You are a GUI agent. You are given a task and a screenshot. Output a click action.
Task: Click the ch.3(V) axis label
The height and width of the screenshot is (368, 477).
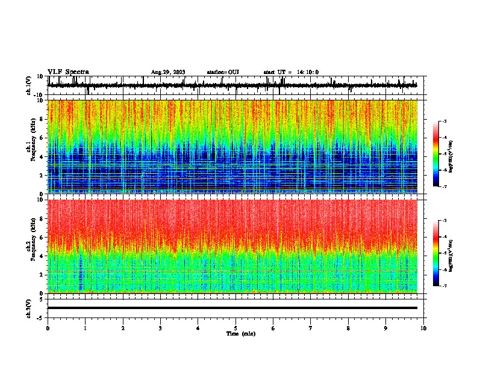29,308
